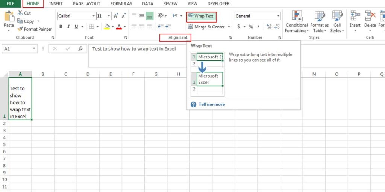Select column B header
The width and height of the screenshot is (385, 192).
pyautogui.click(x=43, y=74)
